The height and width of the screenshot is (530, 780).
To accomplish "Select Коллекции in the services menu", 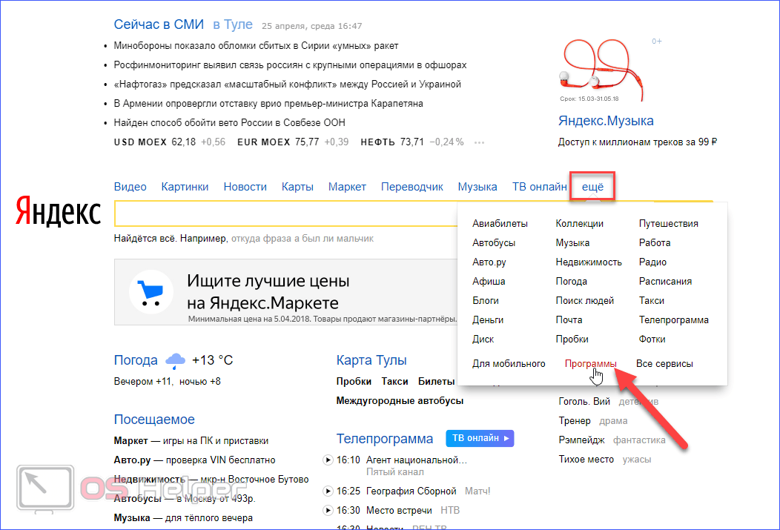I will point(580,224).
